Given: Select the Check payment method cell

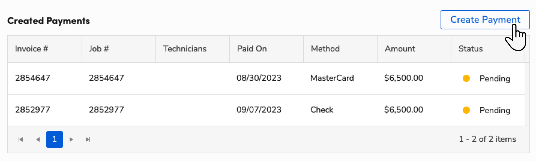Looking at the screenshot, I should coord(322,110).
